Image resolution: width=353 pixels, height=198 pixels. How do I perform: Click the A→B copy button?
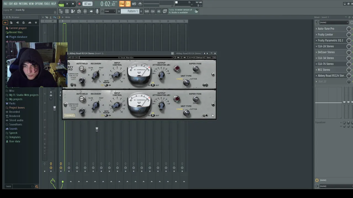point(192,57)
